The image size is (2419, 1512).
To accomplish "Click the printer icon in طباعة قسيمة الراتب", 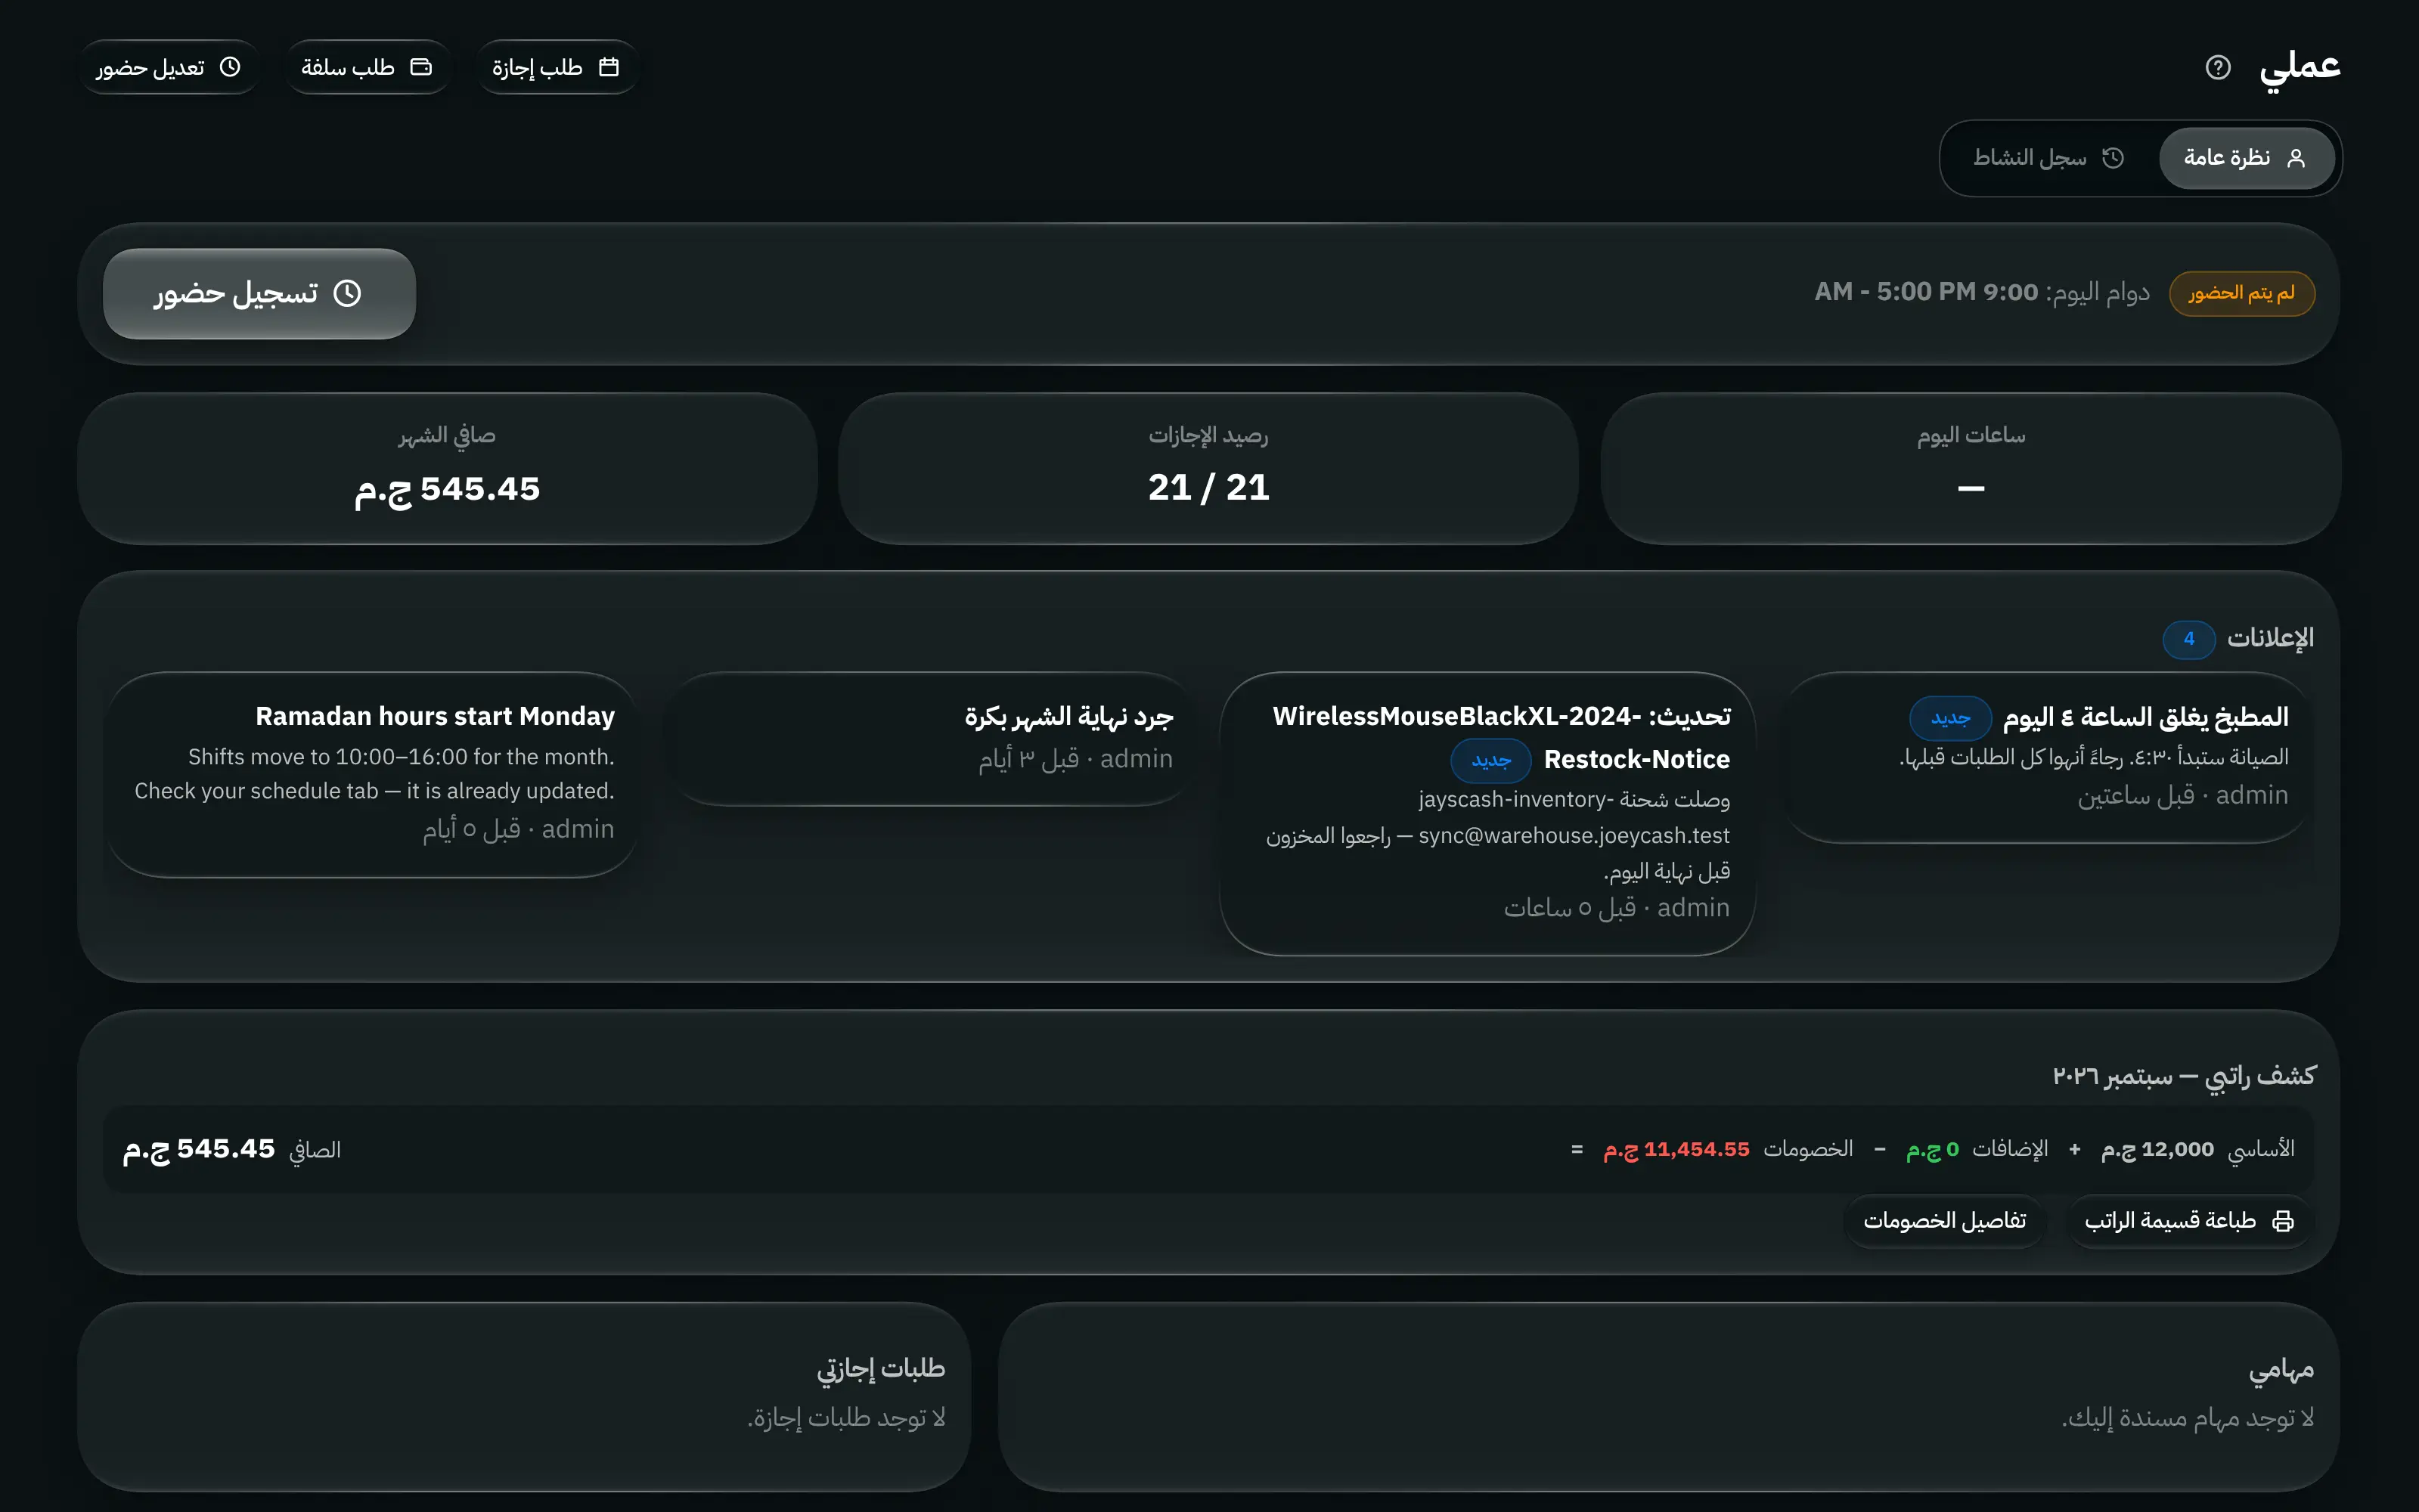I will [2283, 1220].
